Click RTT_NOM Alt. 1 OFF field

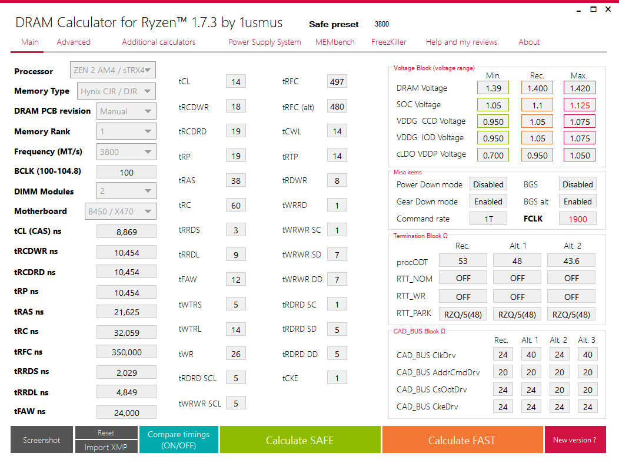tap(517, 278)
